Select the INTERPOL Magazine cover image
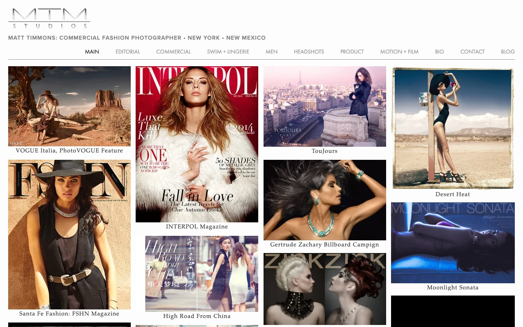Screen dimensions: 523x327 197,144
